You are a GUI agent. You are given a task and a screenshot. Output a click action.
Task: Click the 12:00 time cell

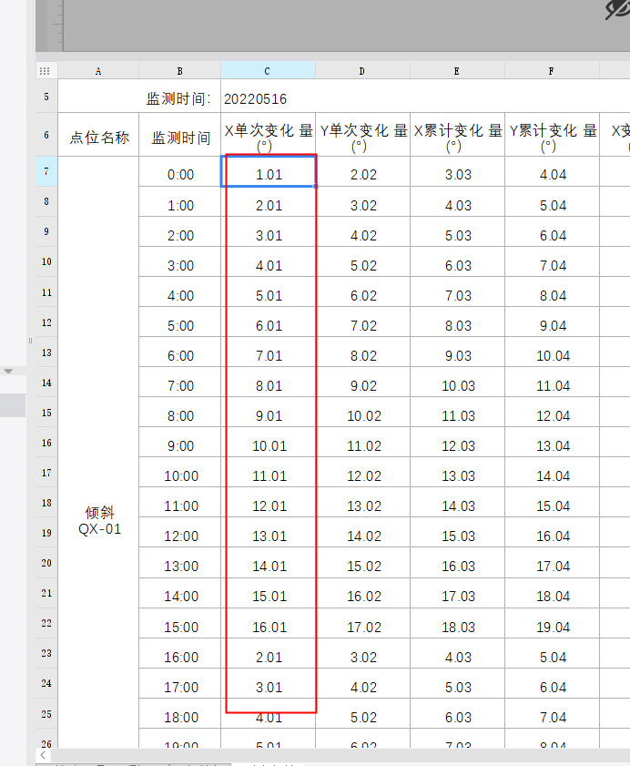180,536
